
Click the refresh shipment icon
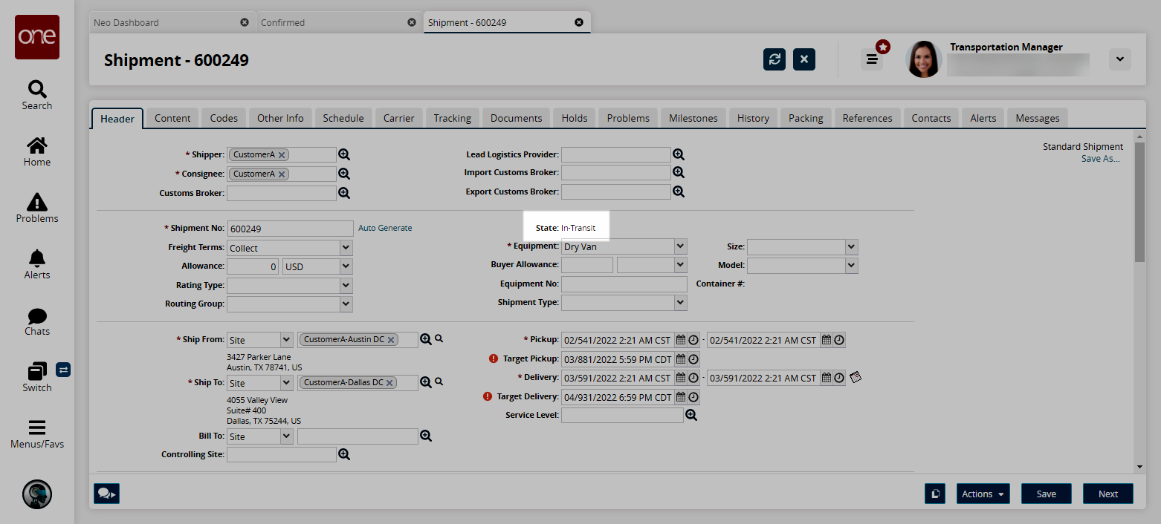coord(774,59)
